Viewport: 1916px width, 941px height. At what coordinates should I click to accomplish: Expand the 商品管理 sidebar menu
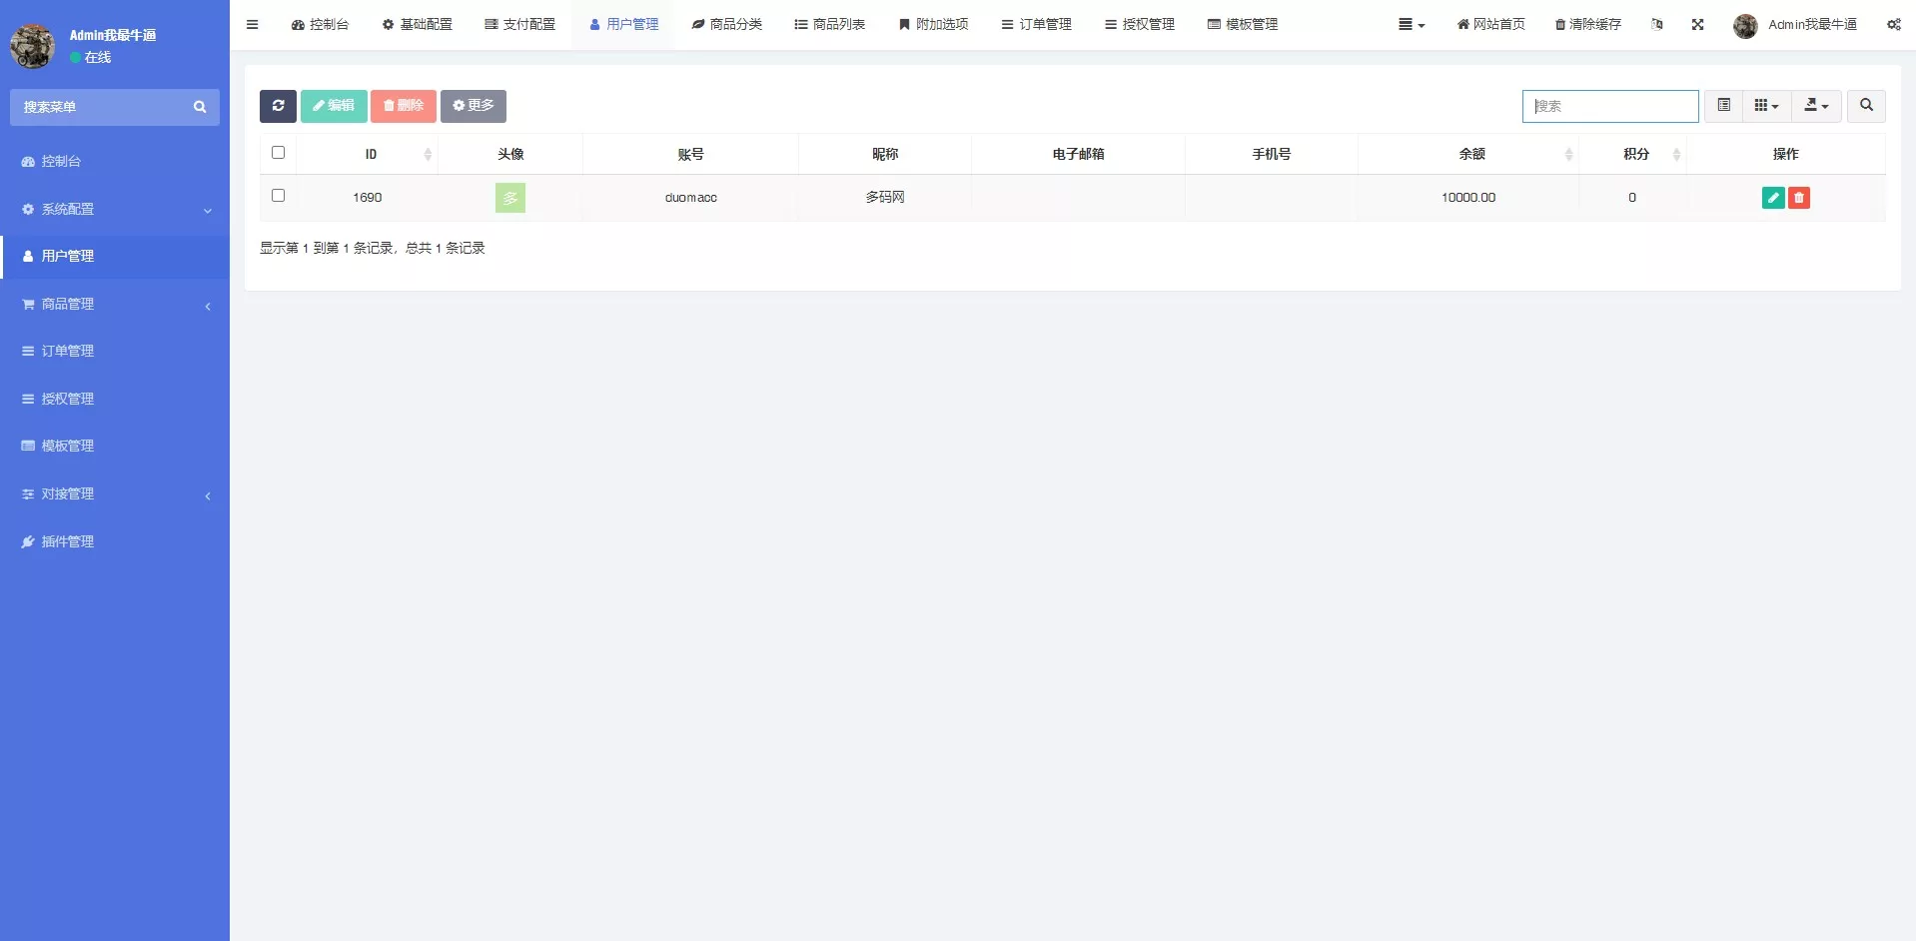click(115, 305)
